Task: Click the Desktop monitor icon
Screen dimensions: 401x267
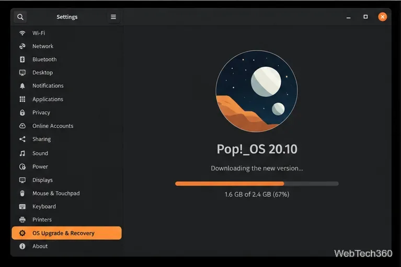Action: (x=22, y=72)
